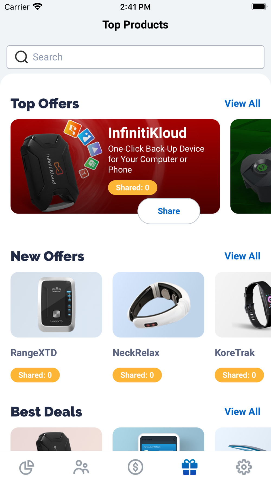The width and height of the screenshot is (271, 483).
Task: Tap the green offer card in Top Offers
Action: (251, 166)
